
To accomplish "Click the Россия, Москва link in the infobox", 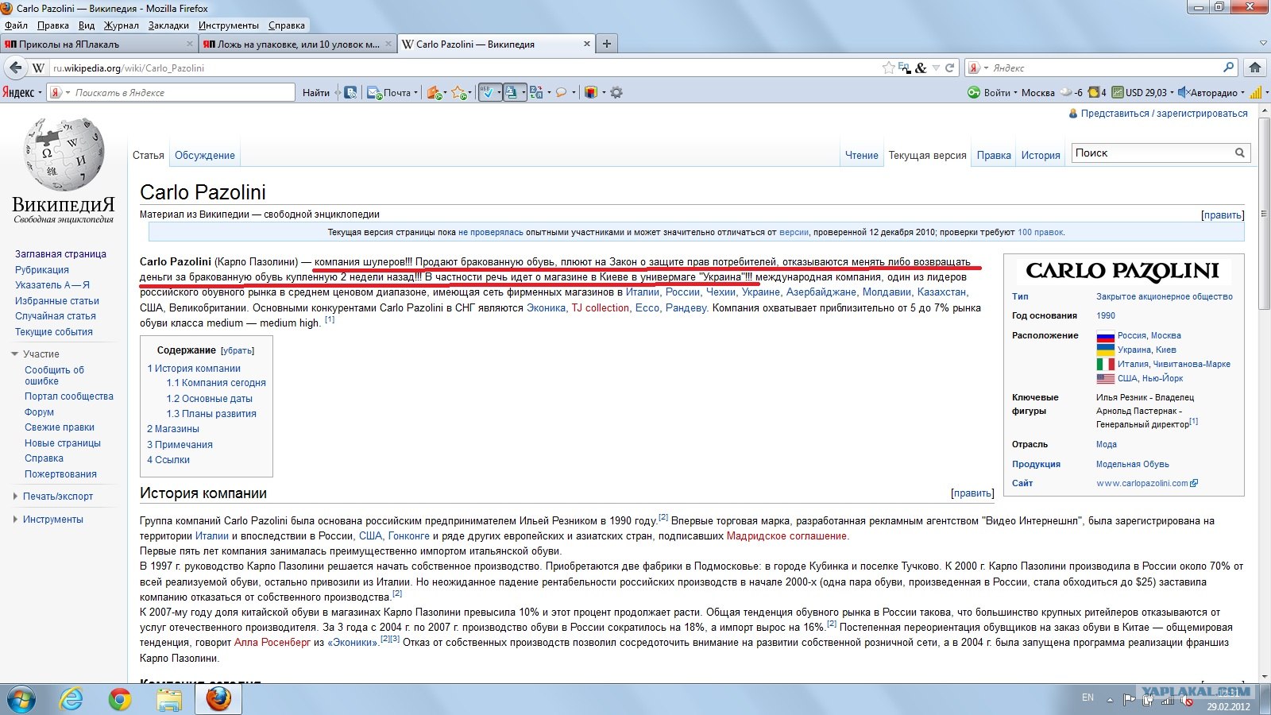I will 1149,335.
